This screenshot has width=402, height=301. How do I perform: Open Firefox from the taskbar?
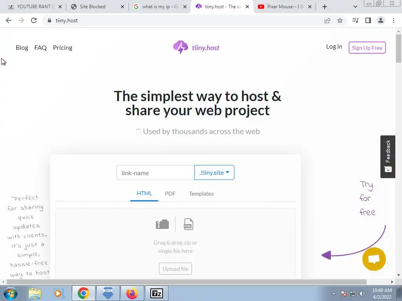point(132,293)
